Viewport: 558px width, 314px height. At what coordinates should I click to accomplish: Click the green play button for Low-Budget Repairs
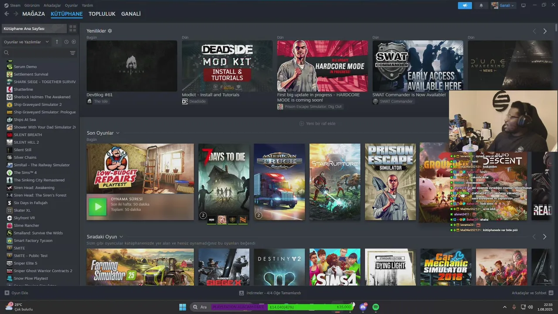pyautogui.click(x=98, y=207)
